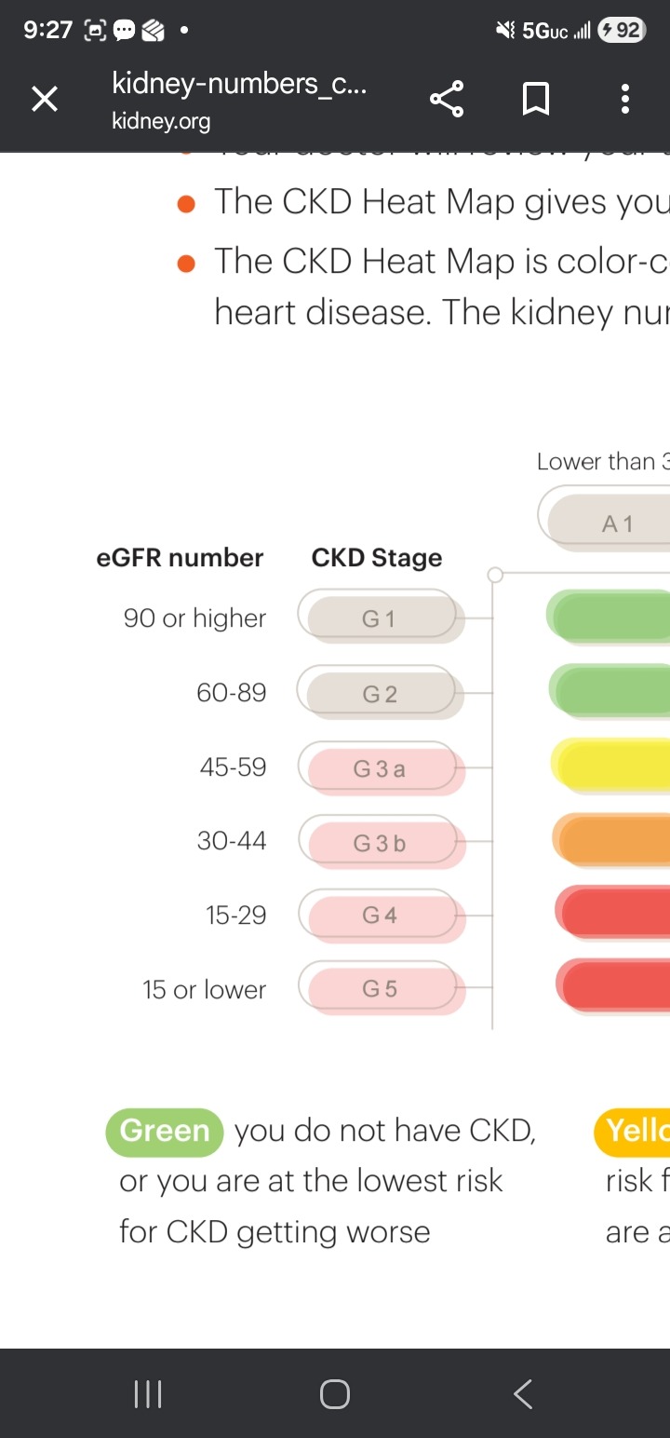This screenshot has width=670, height=1438.
Task: Tap the battery indicator in status bar
Action: pos(622,31)
